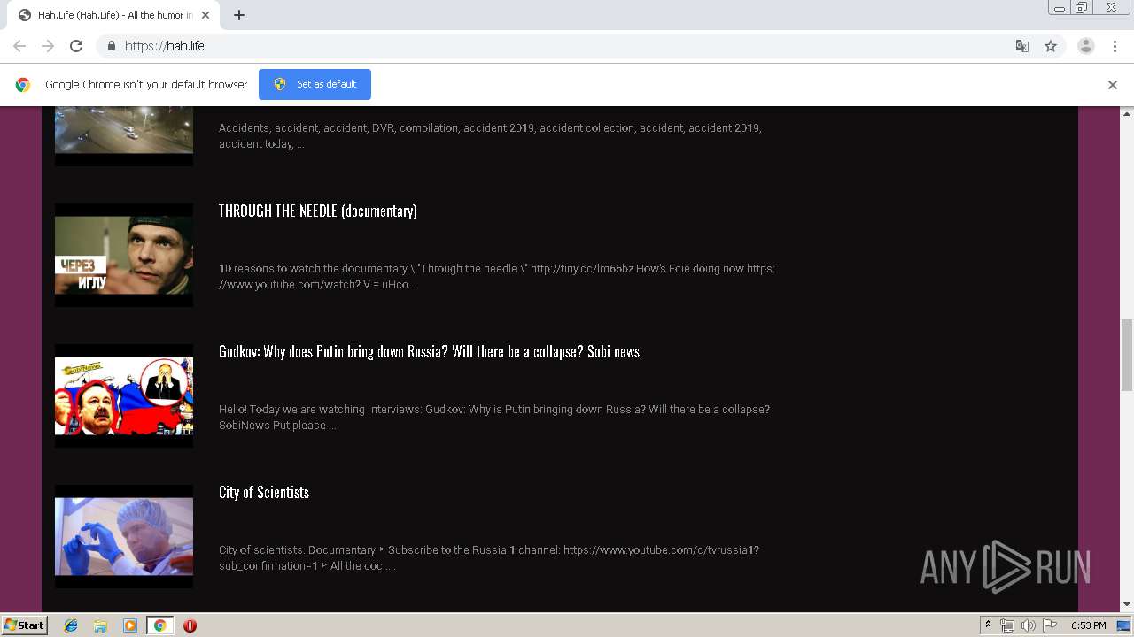This screenshot has height=637, width=1134.
Task: Open a new tab with the plus button
Action: tap(239, 15)
